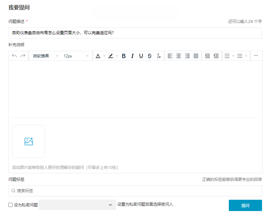Viewport: 270px width, 217px height.
Task: Redo the last edit in editor
Action: coord(23,56)
